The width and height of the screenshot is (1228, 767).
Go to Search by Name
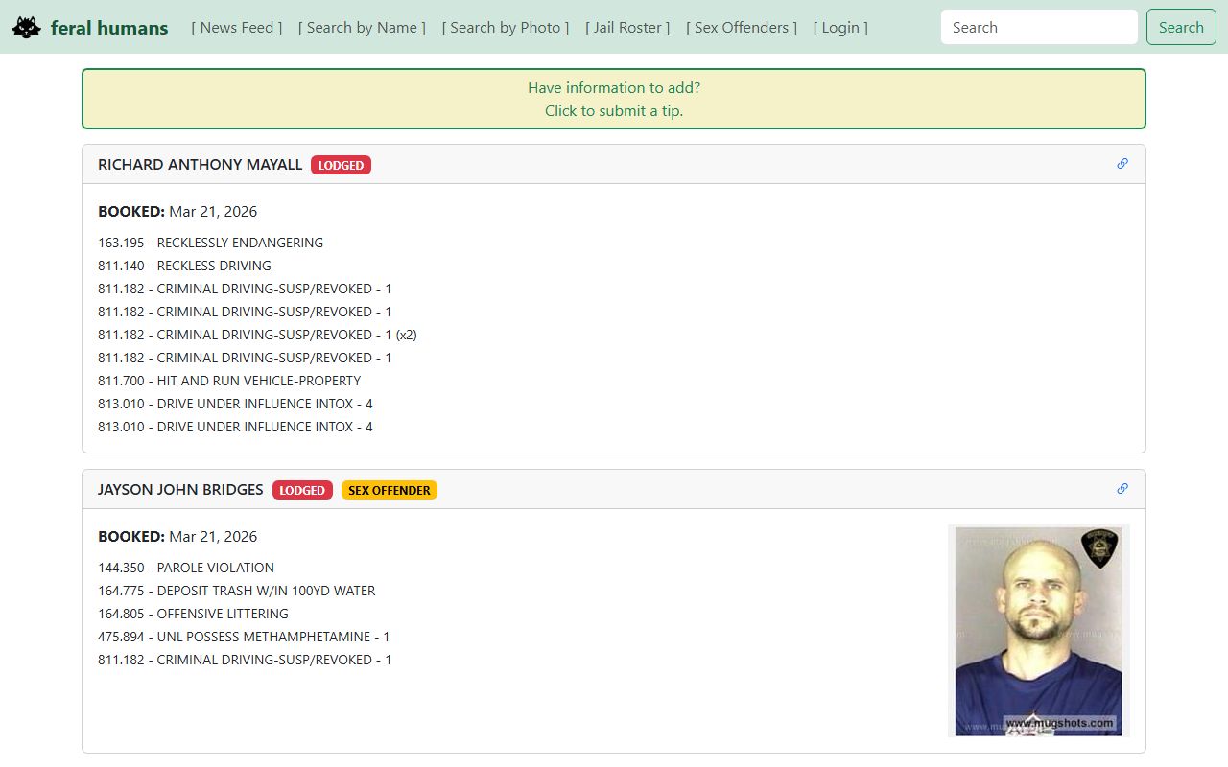[x=362, y=28]
